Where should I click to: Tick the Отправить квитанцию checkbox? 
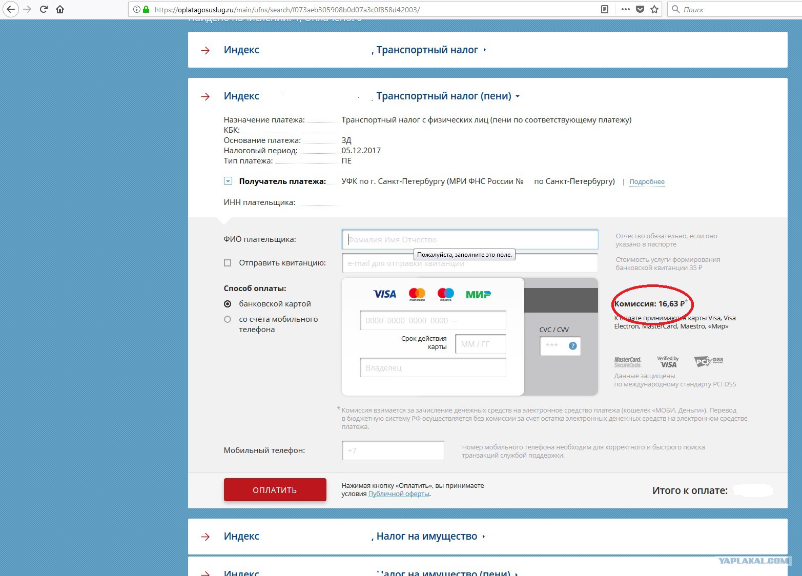tap(228, 263)
